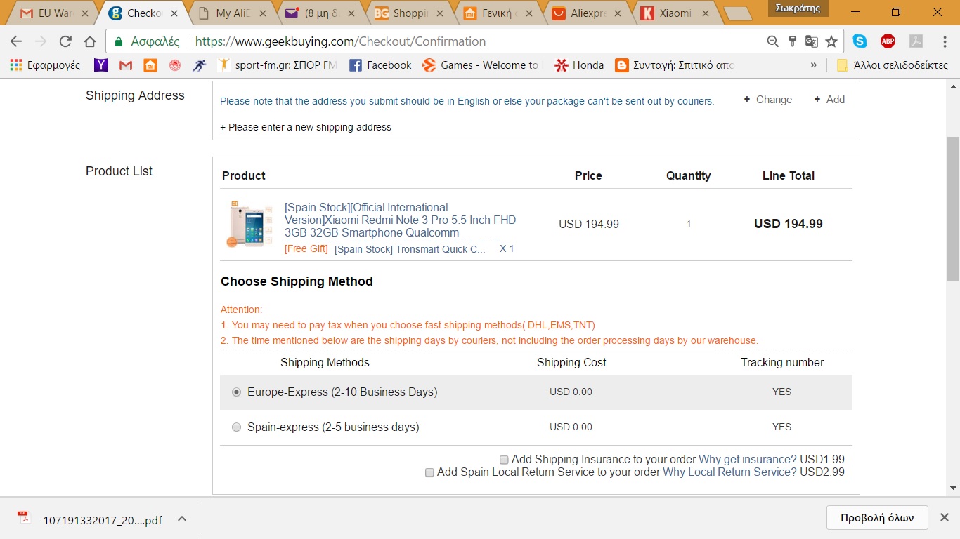960x539 pixels.
Task: Click Προβολή όλων to show all downloads
Action: click(877, 518)
